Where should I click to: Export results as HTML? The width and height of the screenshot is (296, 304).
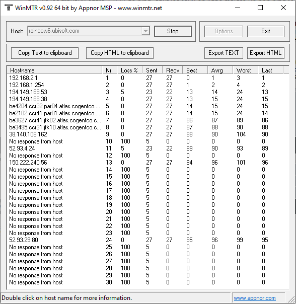pyautogui.click(x=266, y=53)
